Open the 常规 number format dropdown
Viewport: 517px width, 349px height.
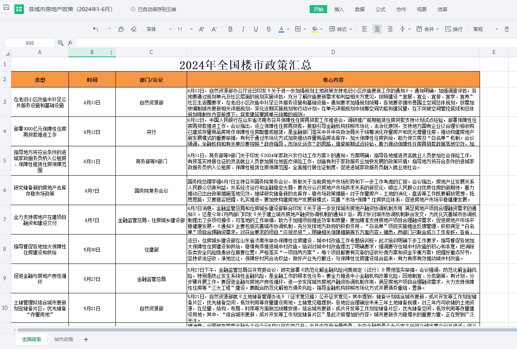pyautogui.click(x=486, y=29)
